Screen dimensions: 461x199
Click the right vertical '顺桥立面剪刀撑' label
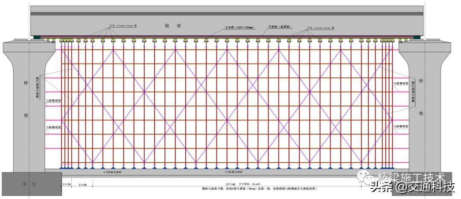[x=413, y=91]
